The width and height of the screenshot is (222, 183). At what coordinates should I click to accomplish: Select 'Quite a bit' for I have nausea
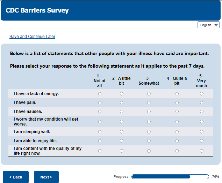[177, 112]
